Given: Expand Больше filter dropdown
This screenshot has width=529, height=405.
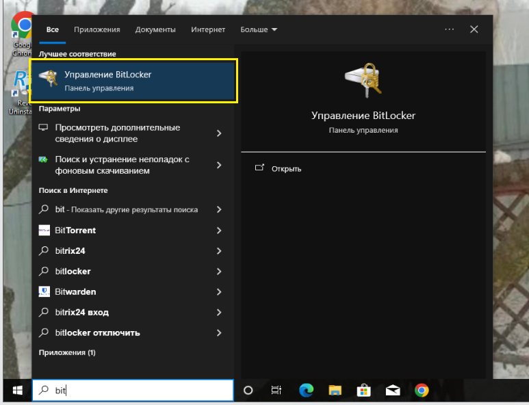Looking at the screenshot, I should tap(259, 29).
